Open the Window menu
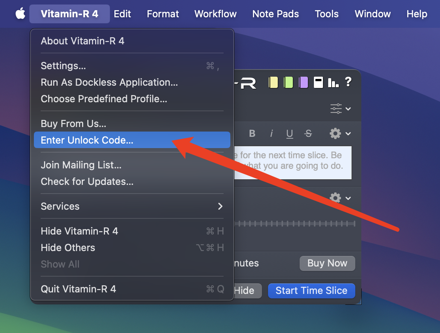The image size is (440, 333). tap(373, 14)
